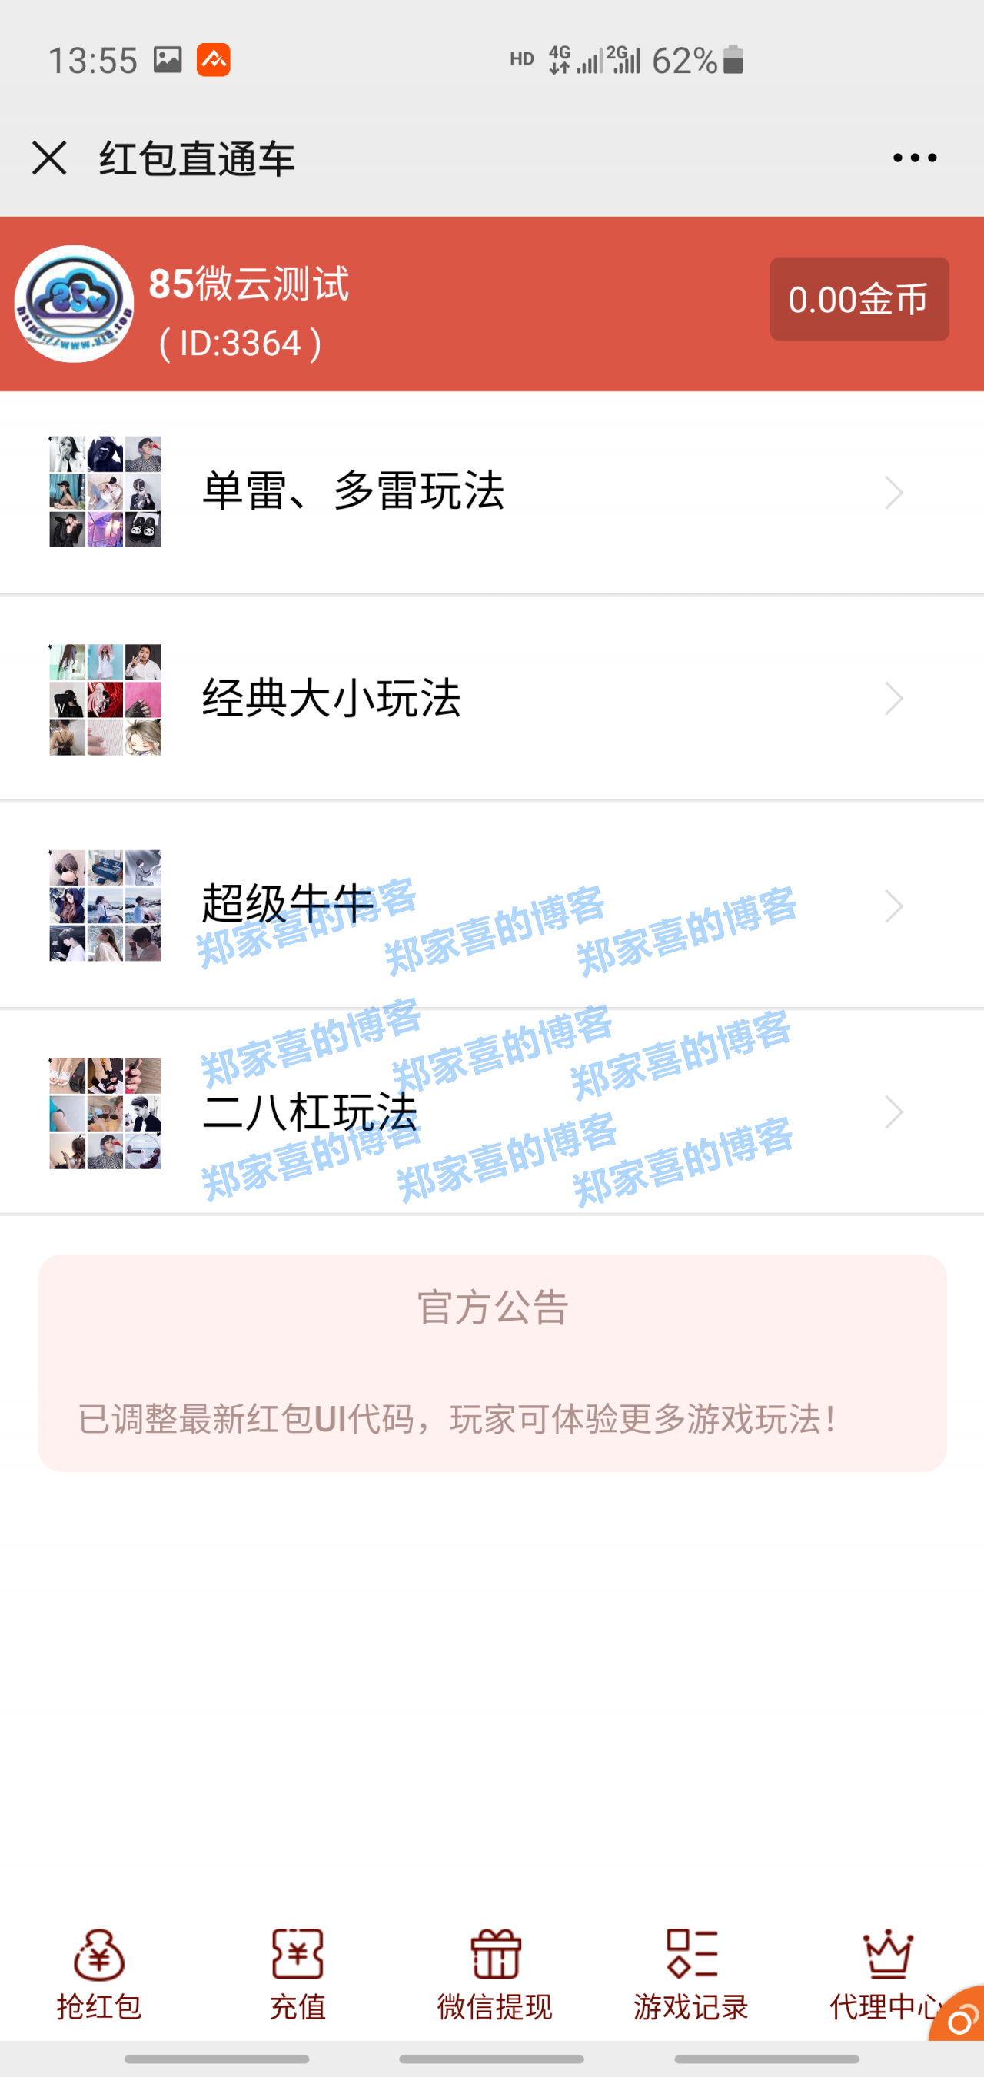Tap the 官方公告 announcement box
984x2077 pixels.
click(x=492, y=1363)
